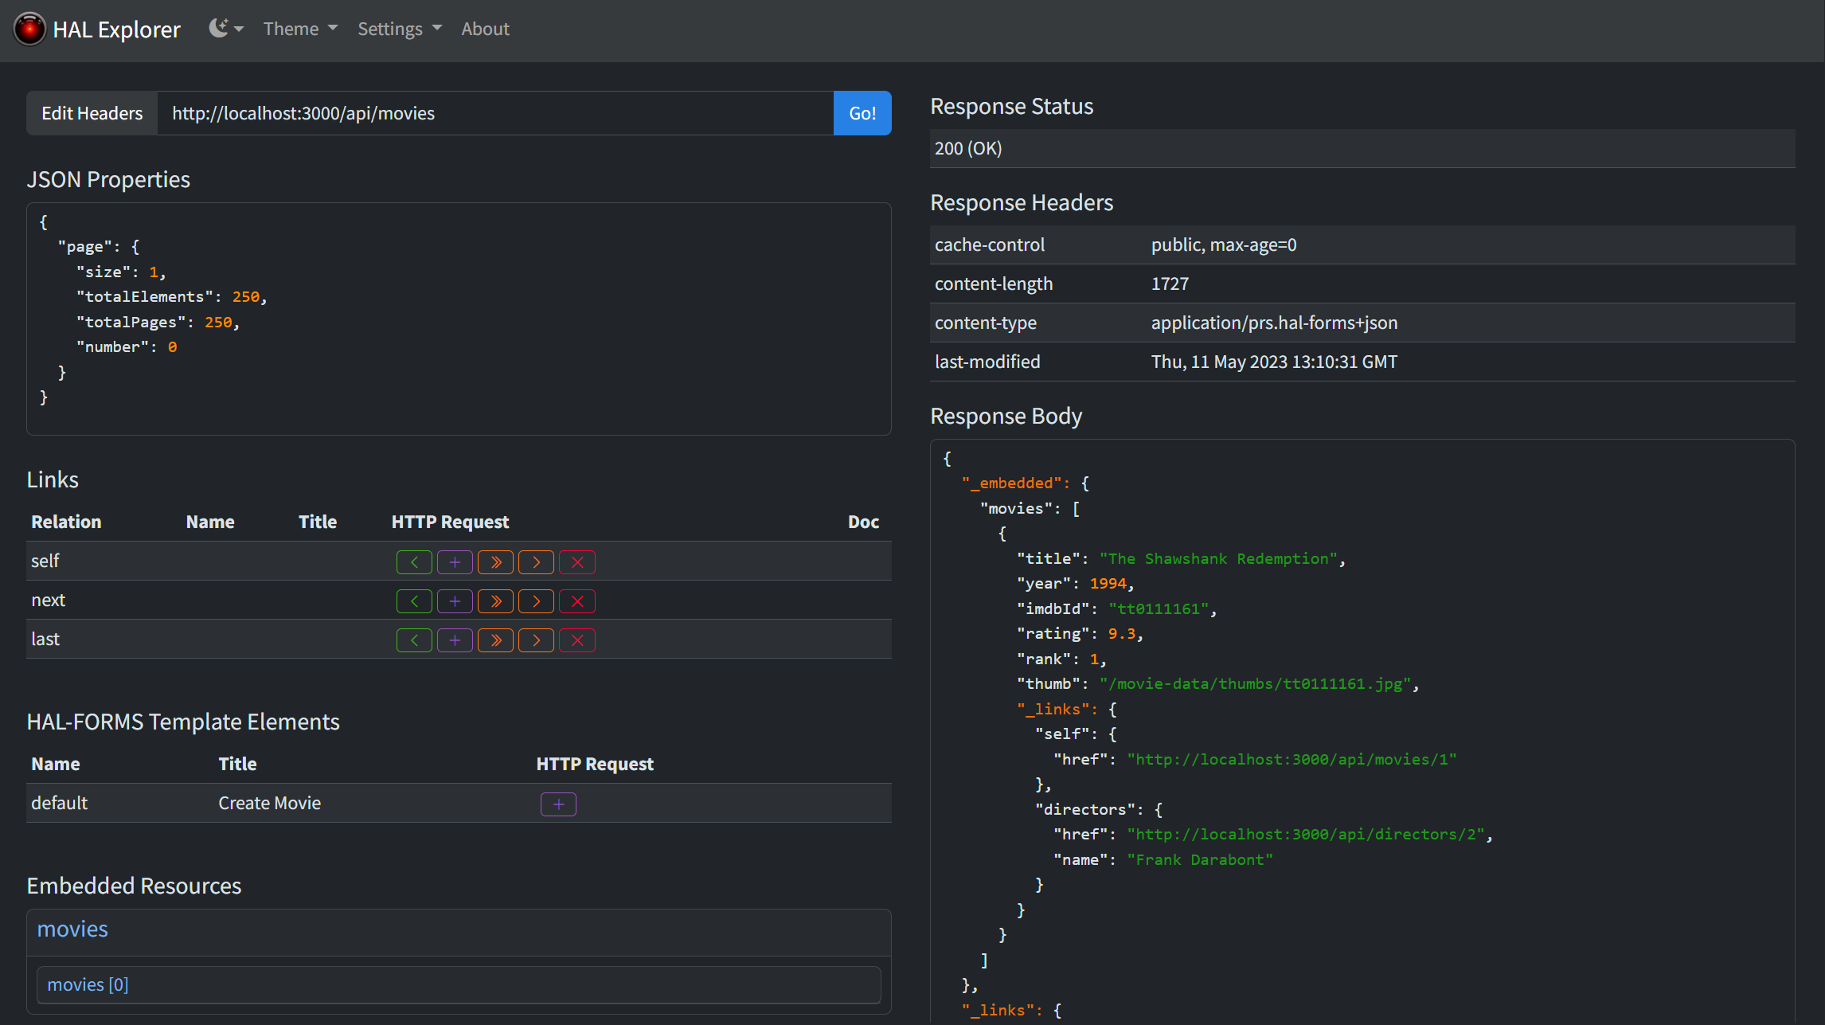The image size is (1825, 1025).
Task: Click the POST (+) icon for the Create Movie template
Action: tap(558, 804)
